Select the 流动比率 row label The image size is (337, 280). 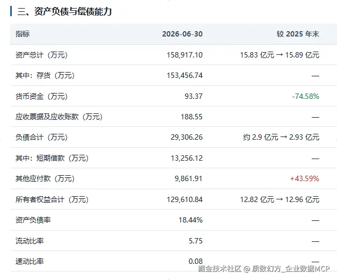pos(30,241)
